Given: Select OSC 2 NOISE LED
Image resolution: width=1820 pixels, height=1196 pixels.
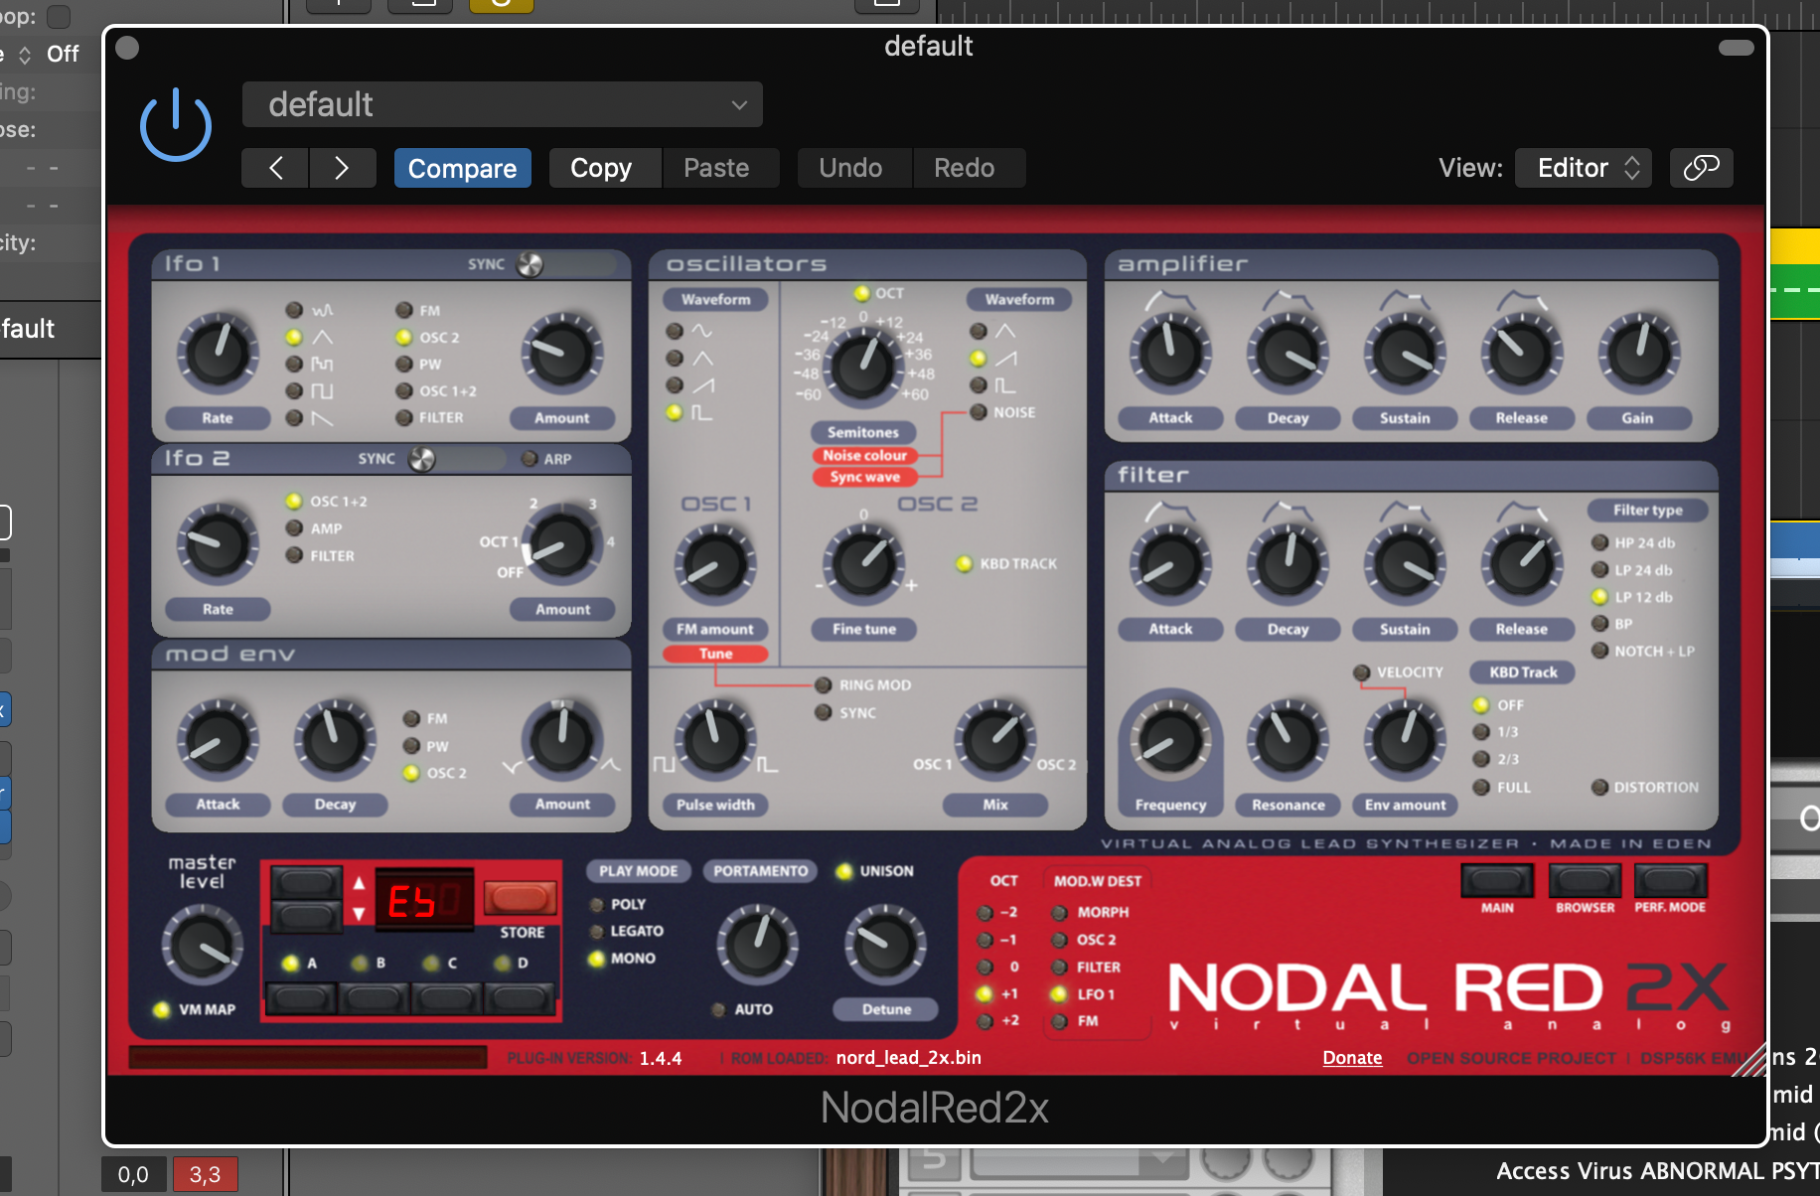Looking at the screenshot, I should click(979, 412).
